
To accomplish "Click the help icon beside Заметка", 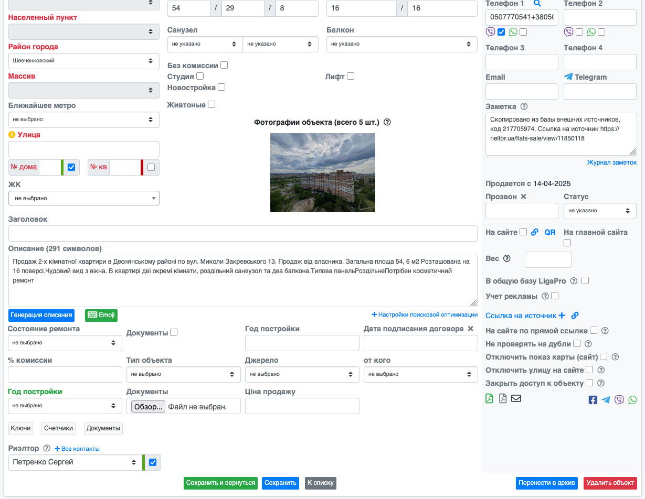I will click(524, 106).
